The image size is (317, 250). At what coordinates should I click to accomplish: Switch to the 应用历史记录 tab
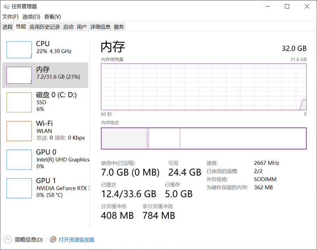[44, 27]
